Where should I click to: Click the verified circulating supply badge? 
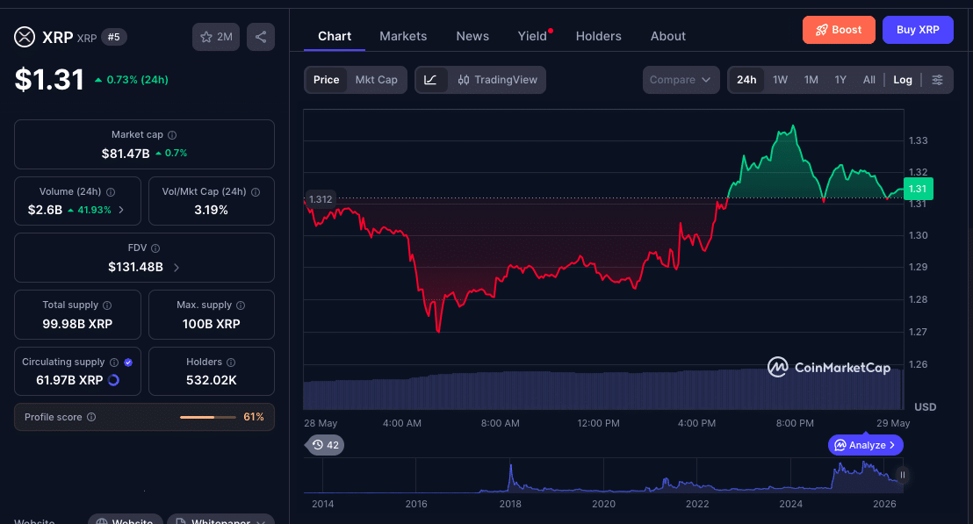pyautogui.click(x=128, y=362)
